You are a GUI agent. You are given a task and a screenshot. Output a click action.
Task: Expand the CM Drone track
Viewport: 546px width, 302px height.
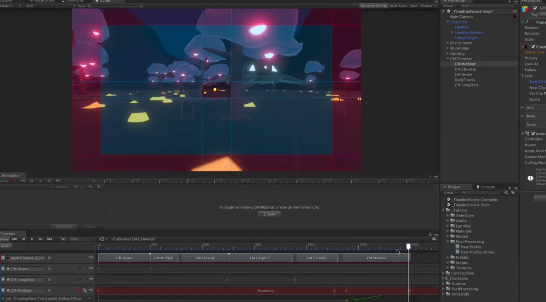click(x=3, y=269)
